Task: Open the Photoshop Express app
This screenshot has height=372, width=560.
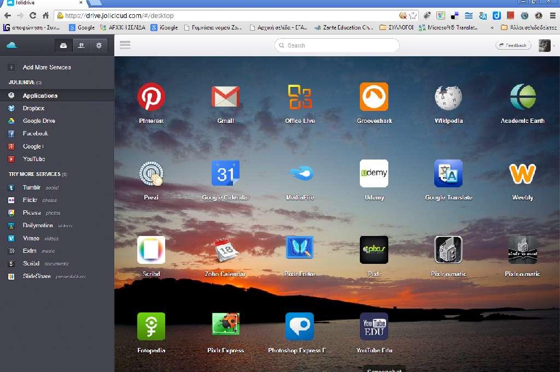Action: point(300,326)
